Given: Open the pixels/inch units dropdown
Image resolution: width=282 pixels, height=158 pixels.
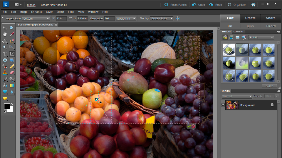Looking at the screenshot, I should coord(126,18).
